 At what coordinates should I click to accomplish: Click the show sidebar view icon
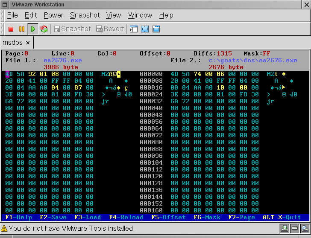[x=134, y=29]
